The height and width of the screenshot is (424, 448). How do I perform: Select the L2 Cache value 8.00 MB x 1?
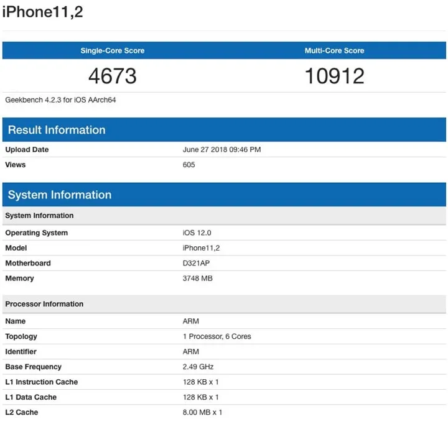202,412
